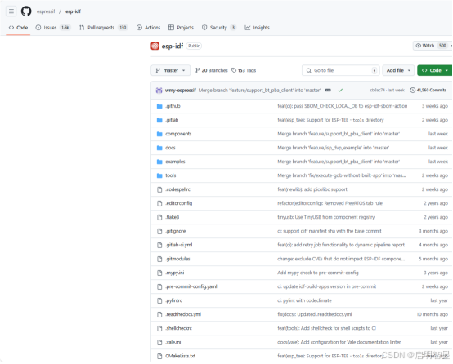The image size is (453, 364).
Task: Click the esp-idf repository avatar icon
Action: coord(155,46)
